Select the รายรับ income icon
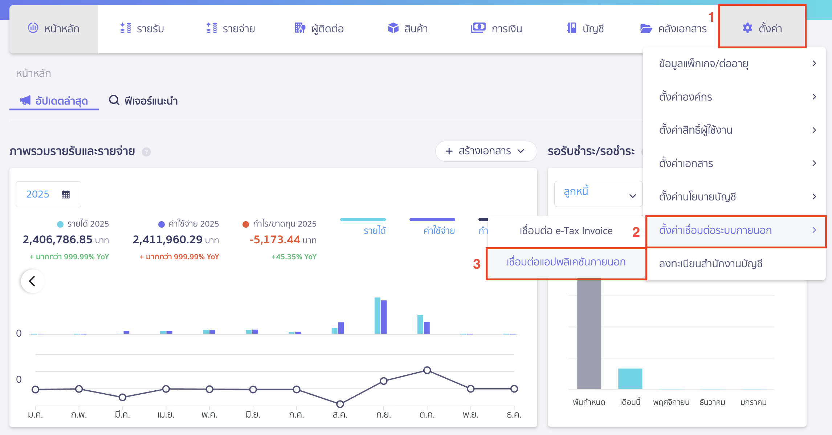The width and height of the screenshot is (832, 435). click(126, 28)
